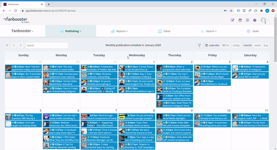This screenshot has width=277, height=150.
Task: Go to previous month with left arrow
Action: tap(14, 45)
